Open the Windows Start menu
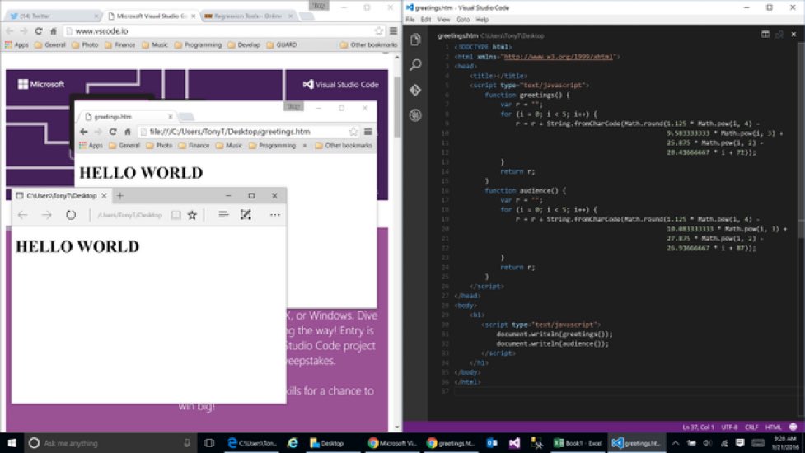 point(12,443)
